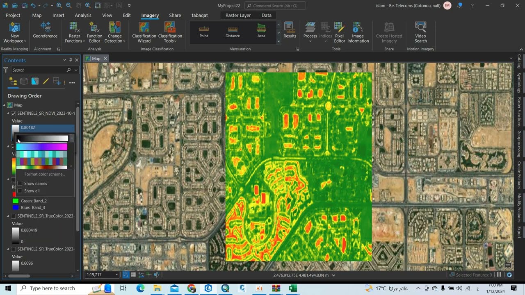This screenshot has width=525, height=295.
Task: Open the color scheme dropdown arrow
Action: (x=72, y=138)
